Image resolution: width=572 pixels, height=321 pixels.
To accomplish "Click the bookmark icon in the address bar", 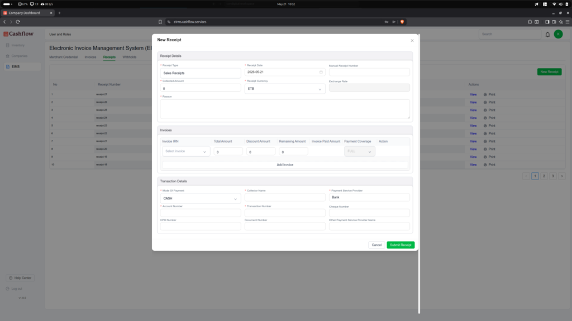I will tap(160, 22).
